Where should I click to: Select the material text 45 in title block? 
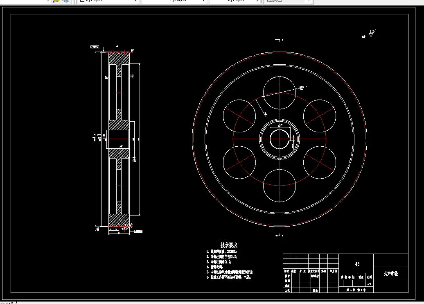pos(357,264)
